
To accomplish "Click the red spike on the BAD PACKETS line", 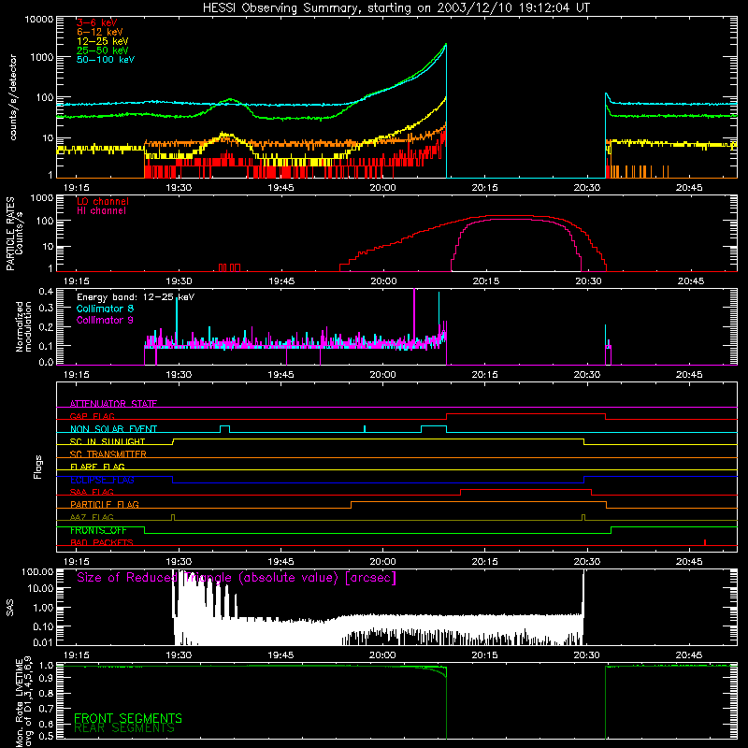I will [x=705, y=542].
